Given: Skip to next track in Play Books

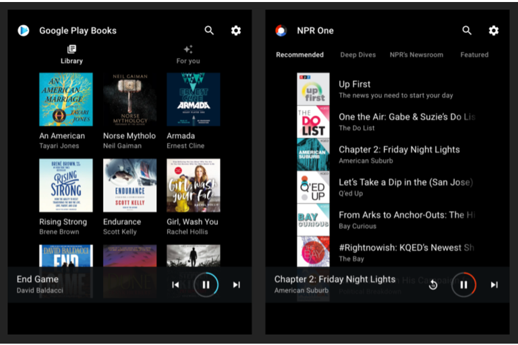Looking at the screenshot, I should [236, 284].
